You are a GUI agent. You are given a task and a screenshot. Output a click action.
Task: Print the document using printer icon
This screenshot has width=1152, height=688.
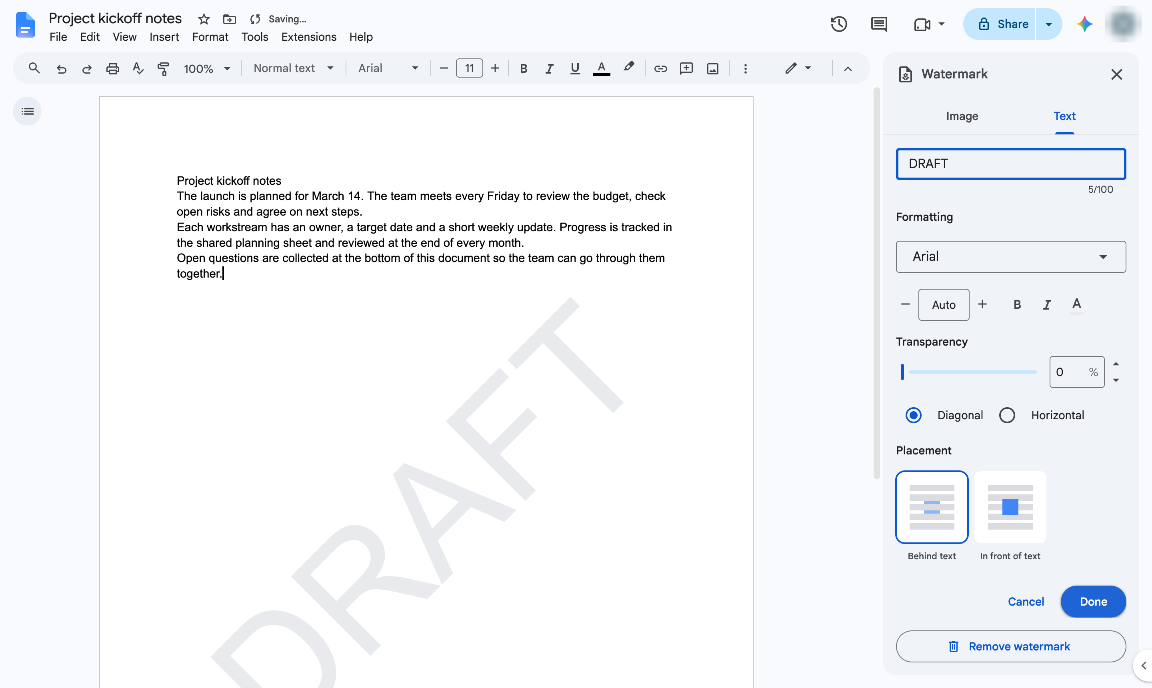click(113, 69)
